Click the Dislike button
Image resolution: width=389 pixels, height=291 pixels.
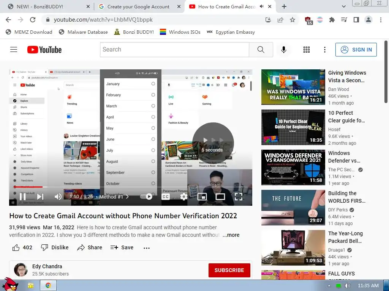coord(55,247)
